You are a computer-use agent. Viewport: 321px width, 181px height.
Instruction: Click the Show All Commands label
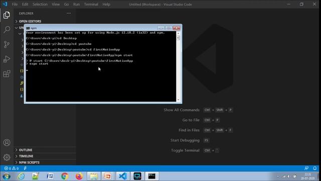[182, 110]
